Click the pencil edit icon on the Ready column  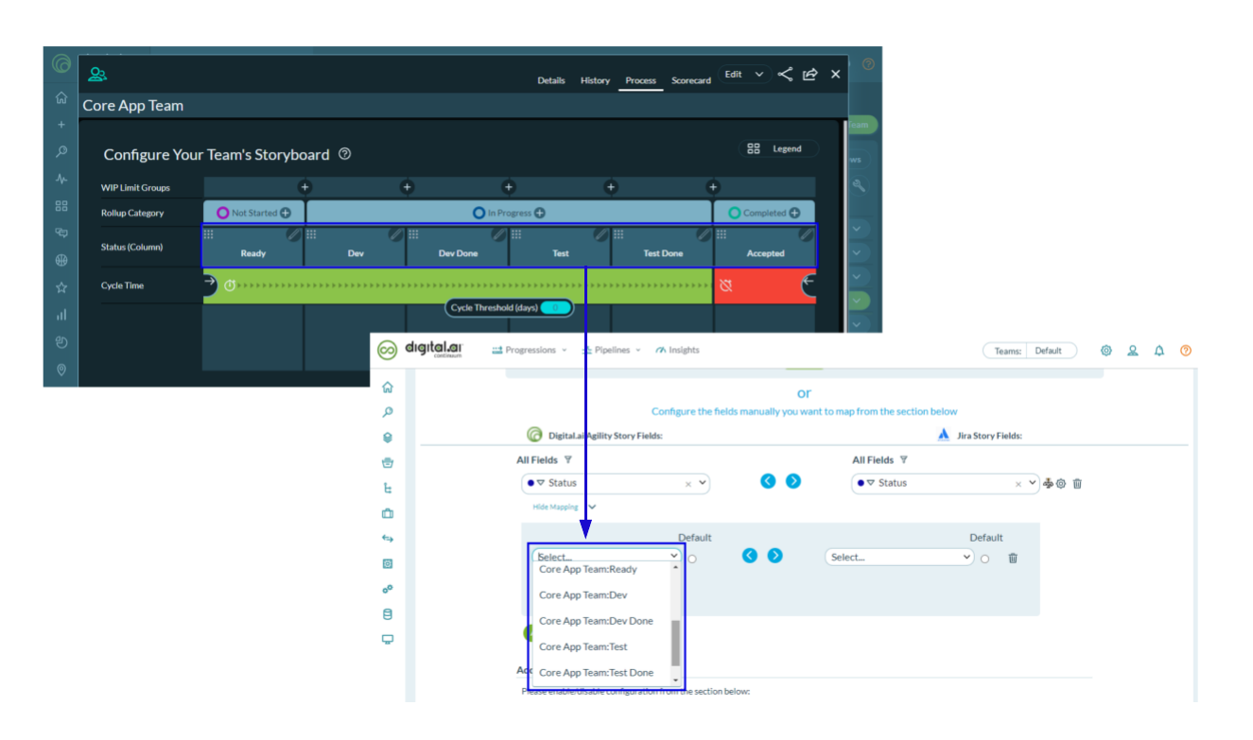click(294, 233)
